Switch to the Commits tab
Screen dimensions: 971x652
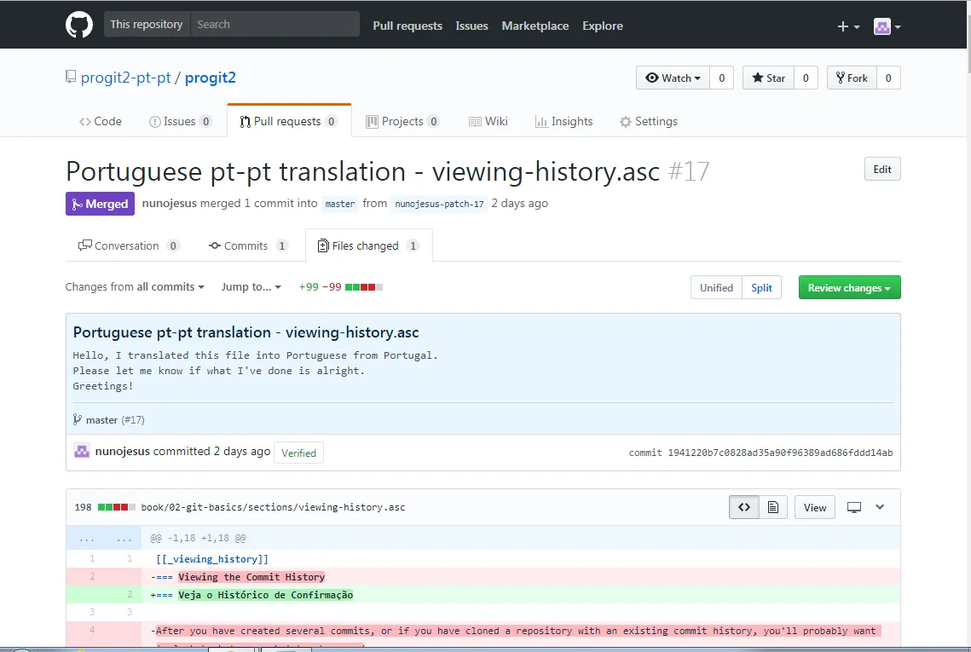point(248,245)
